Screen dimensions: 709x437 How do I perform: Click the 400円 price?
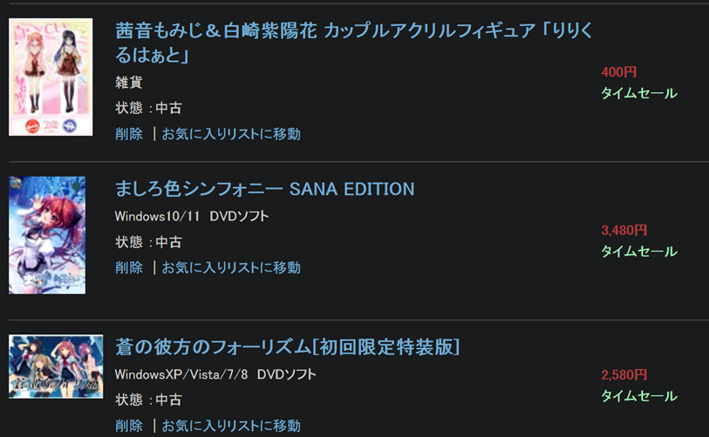point(618,72)
